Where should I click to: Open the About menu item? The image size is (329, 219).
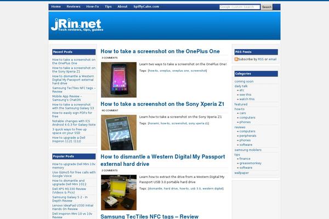coord(122,7)
